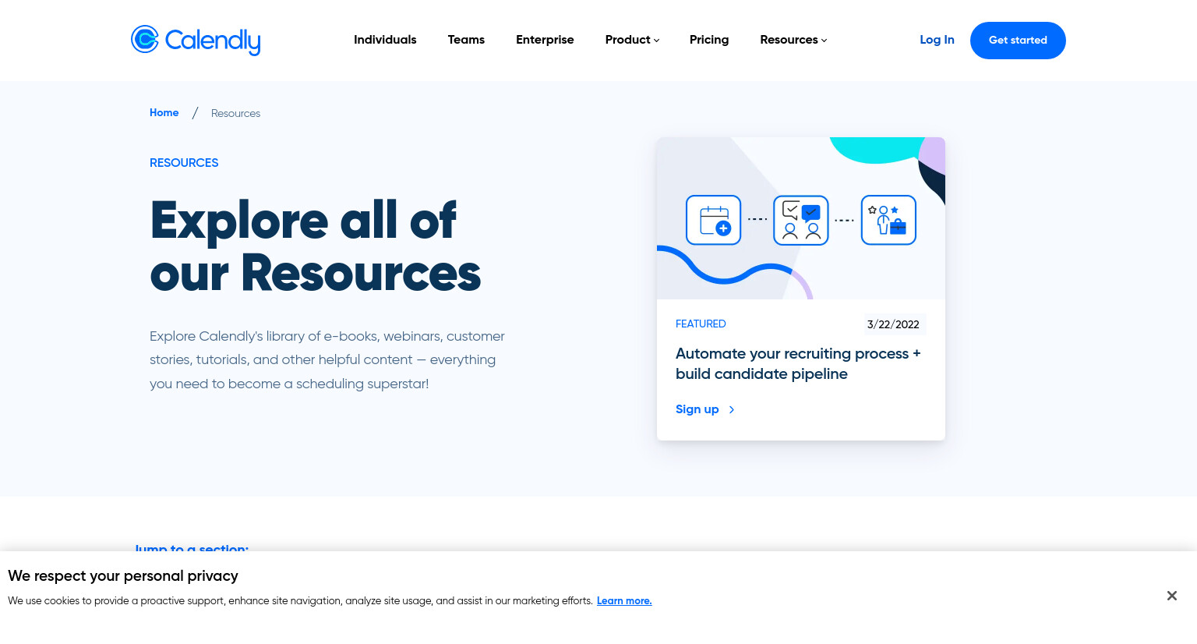Click the Resources breadcrumb text
1197x644 pixels.
pos(235,114)
